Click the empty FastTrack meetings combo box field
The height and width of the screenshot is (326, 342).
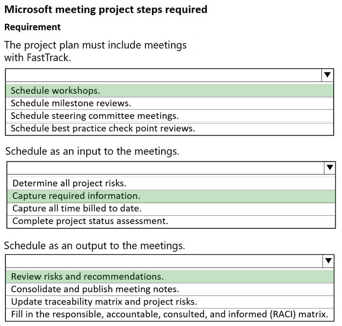(x=164, y=75)
